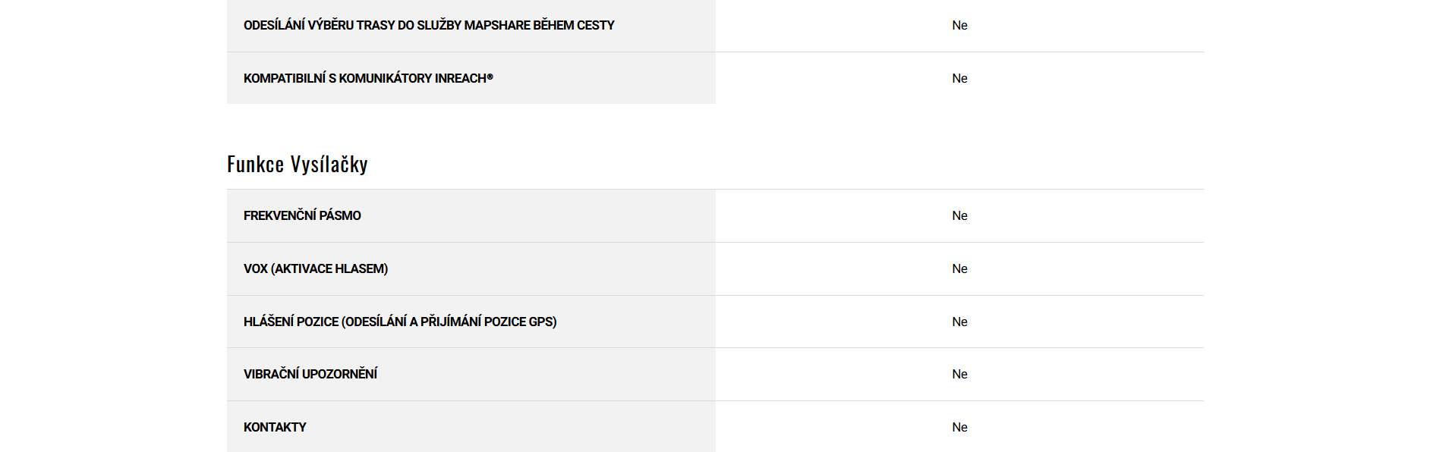Select the Ne value in the VOX row
The image size is (1433, 452).
(x=959, y=269)
